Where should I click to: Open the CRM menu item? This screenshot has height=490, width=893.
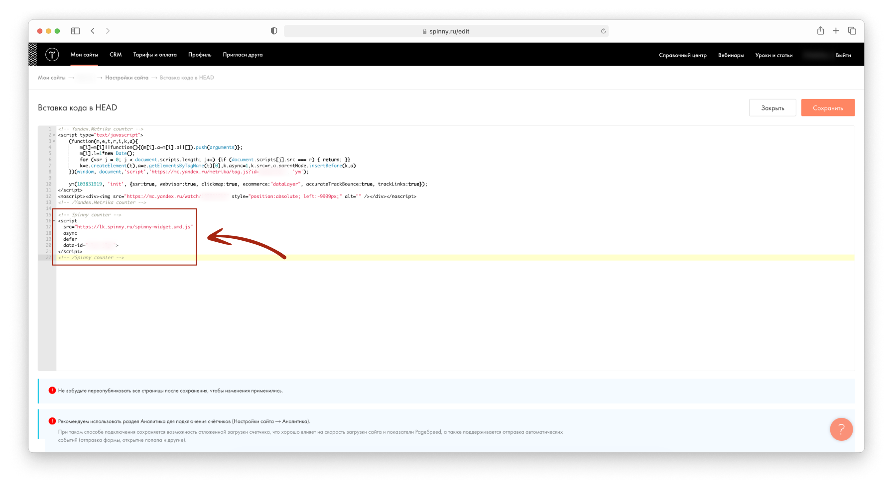(x=116, y=55)
